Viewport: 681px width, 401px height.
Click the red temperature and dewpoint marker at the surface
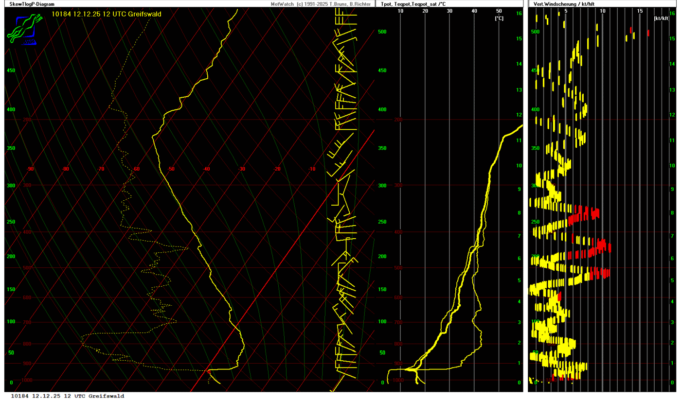click(x=209, y=371)
